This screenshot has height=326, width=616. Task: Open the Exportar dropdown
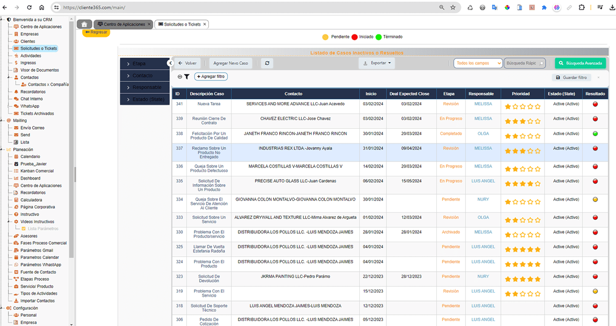[377, 63]
